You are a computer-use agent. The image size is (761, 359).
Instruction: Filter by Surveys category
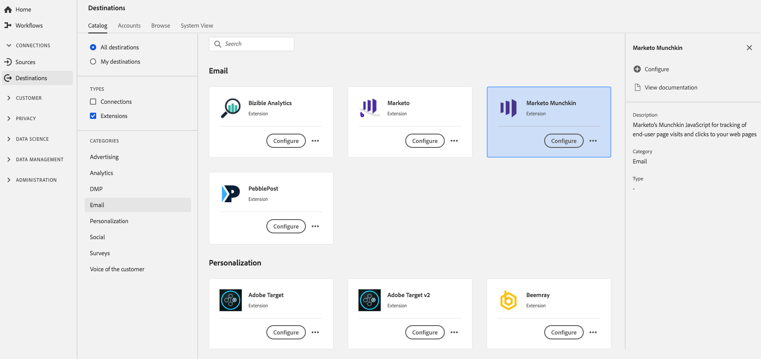click(x=100, y=253)
